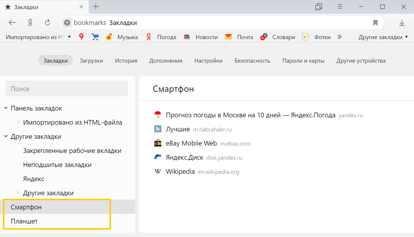The height and width of the screenshot is (237, 414).
Task: Click the Яндекс.Диск flying saucer icon
Action: (x=158, y=157)
